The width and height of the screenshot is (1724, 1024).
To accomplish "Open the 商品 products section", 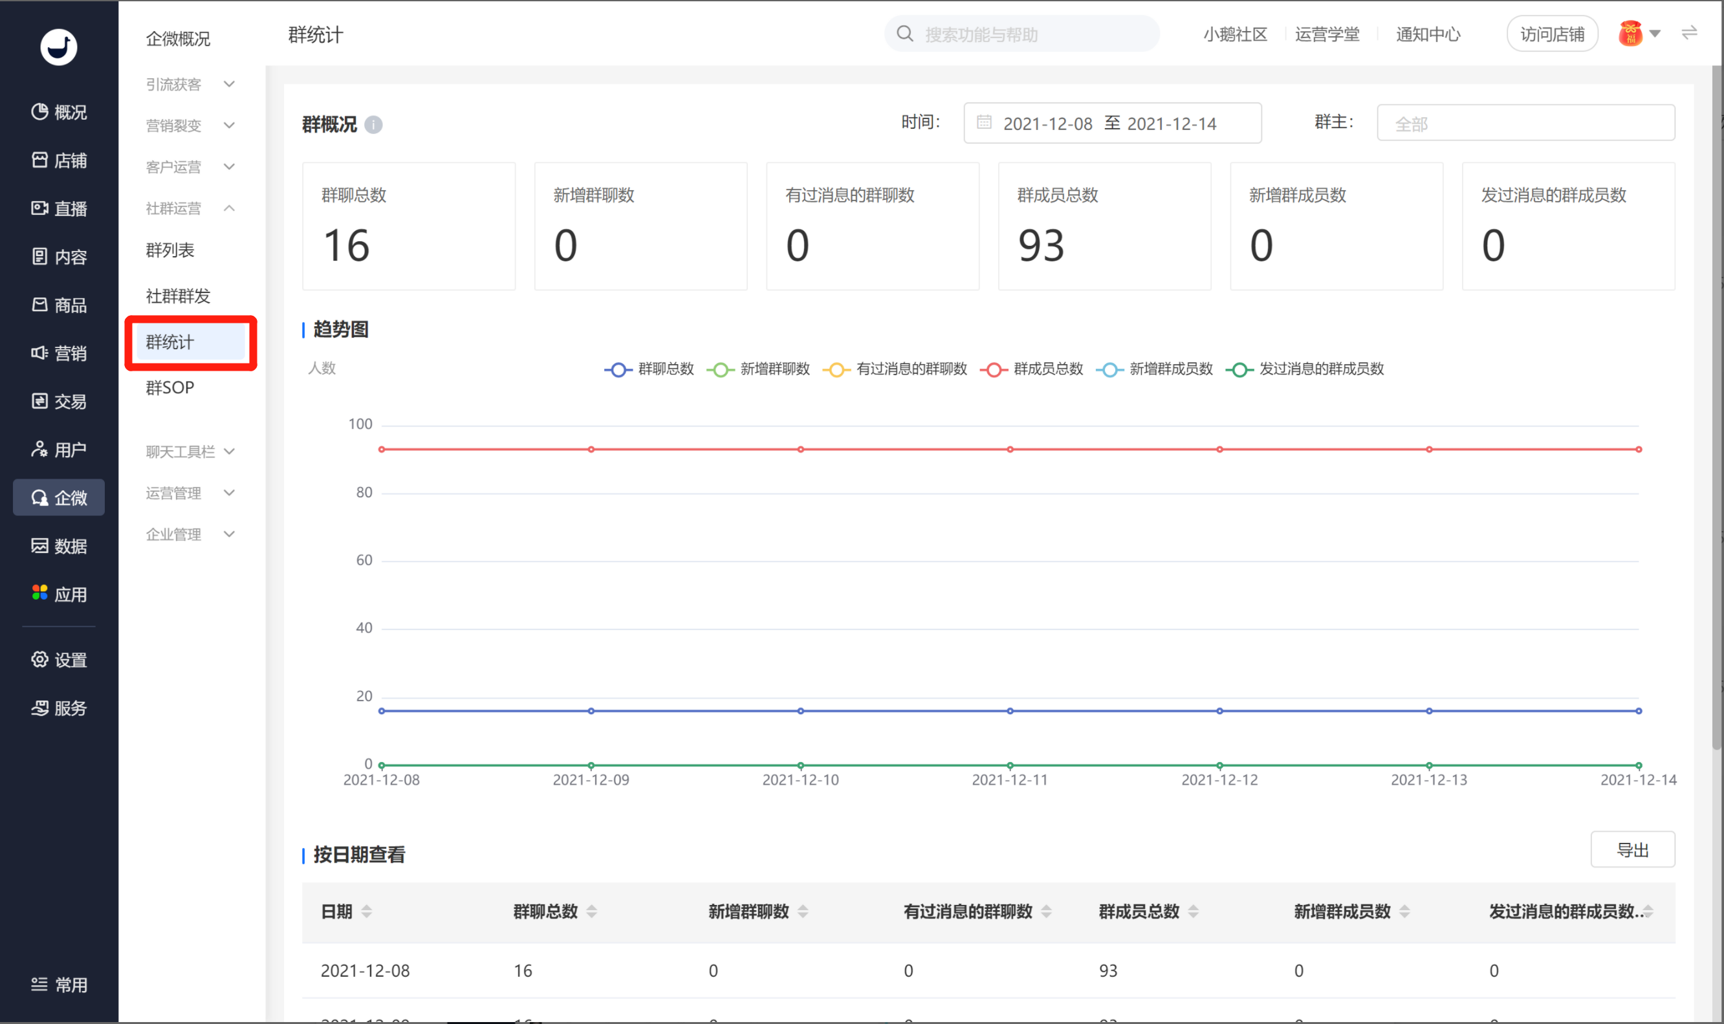I will (59, 305).
